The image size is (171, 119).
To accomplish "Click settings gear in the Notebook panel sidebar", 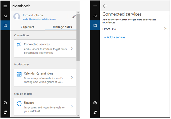I will tap(5, 102).
